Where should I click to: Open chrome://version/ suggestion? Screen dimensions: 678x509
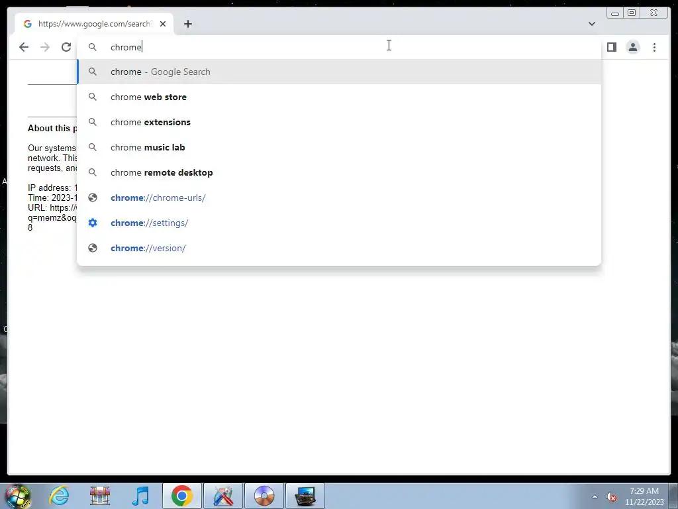click(x=339, y=248)
